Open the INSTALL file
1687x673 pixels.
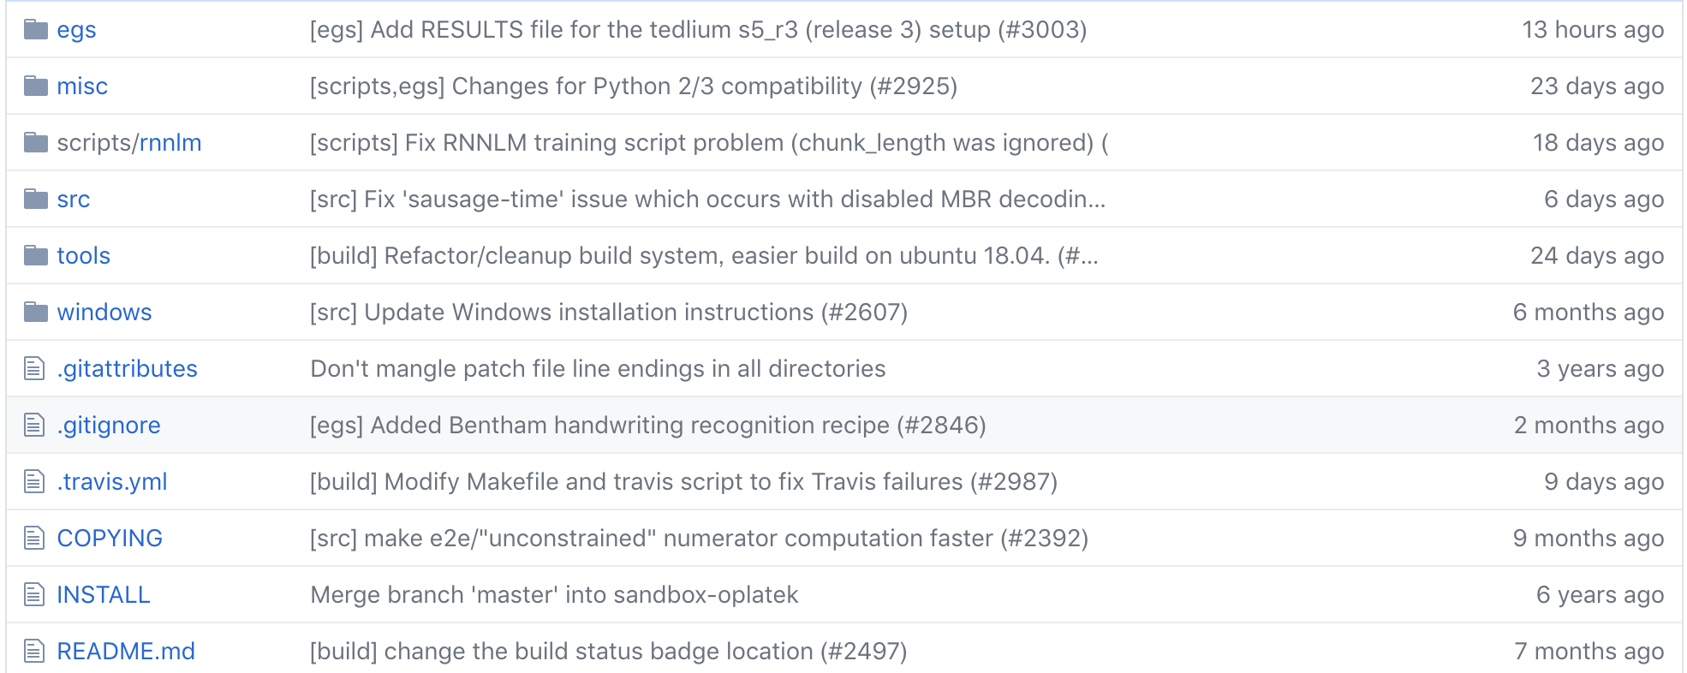click(x=104, y=595)
